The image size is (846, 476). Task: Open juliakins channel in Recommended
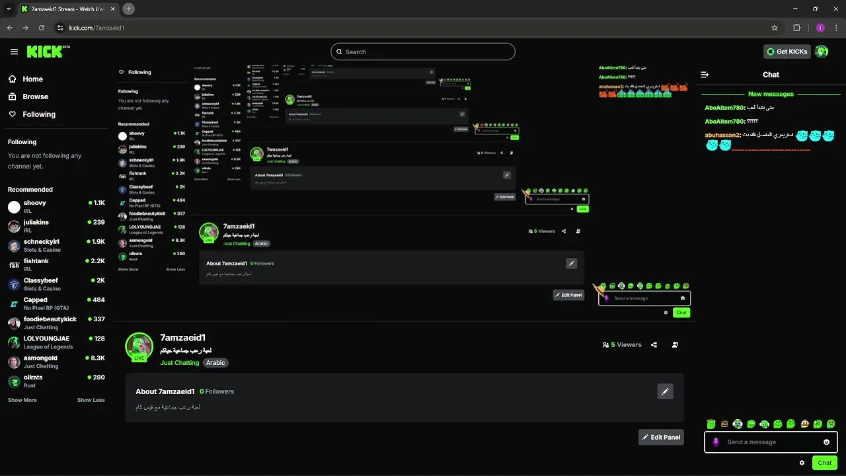click(56, 226)
